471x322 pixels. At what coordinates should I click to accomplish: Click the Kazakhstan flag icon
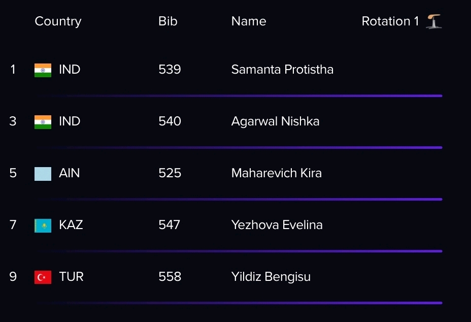click(43, 226)
